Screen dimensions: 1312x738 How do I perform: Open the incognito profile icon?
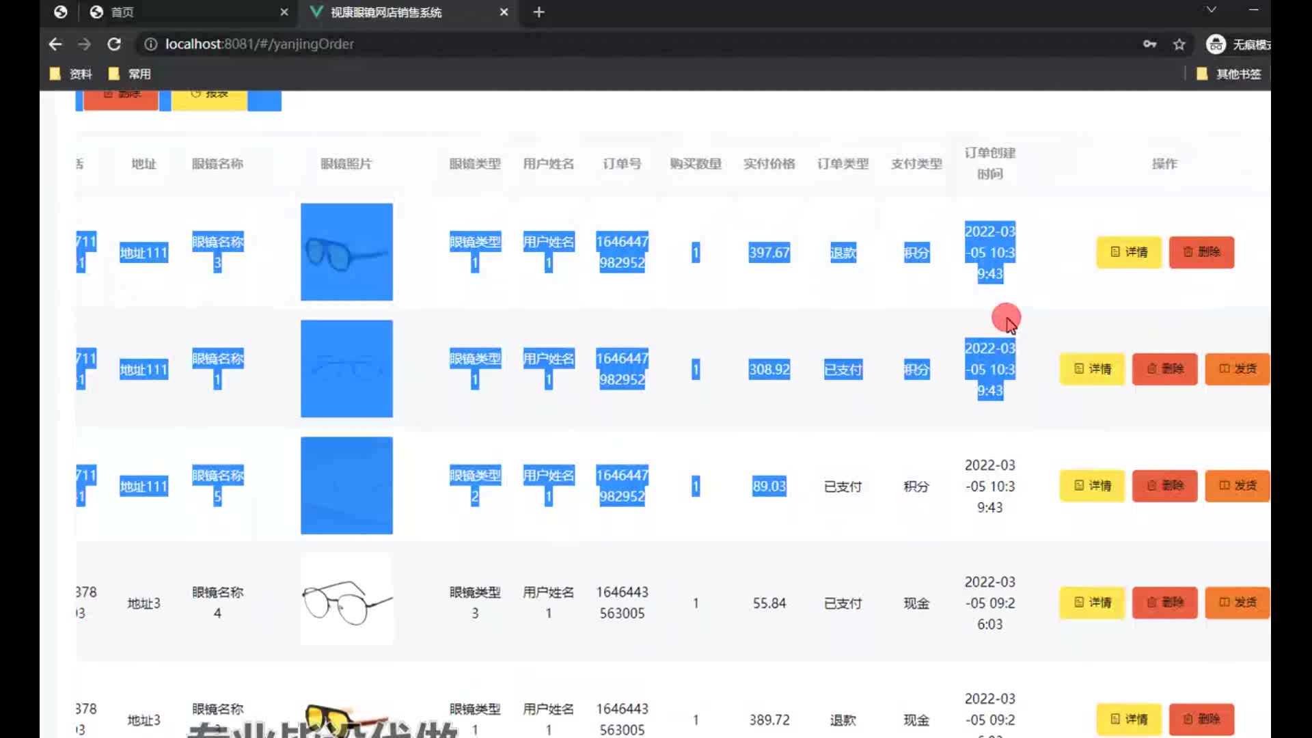point(1216,44)
